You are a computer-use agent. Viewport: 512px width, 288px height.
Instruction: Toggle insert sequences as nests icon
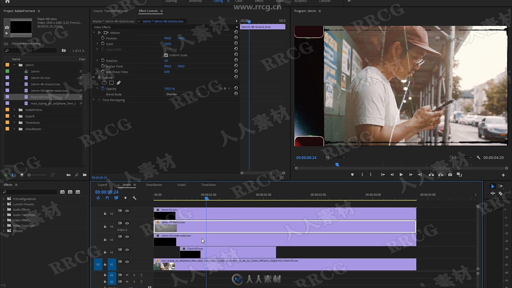(98, 198)
